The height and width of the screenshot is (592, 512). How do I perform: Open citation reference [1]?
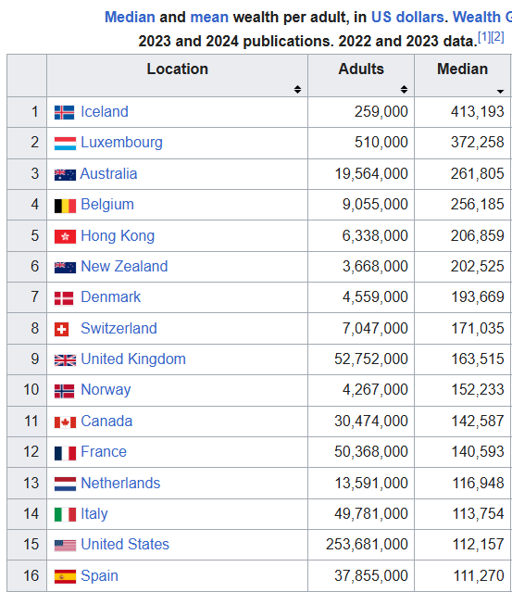(484, 37)
